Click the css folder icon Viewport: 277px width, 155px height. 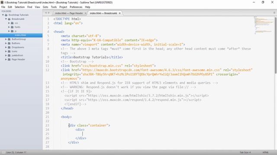coord(12,23)
